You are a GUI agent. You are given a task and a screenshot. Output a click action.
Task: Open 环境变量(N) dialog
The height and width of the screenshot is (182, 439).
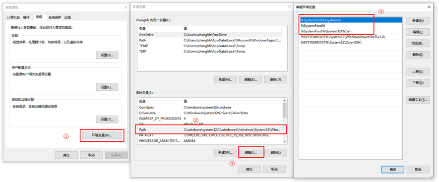102,135
